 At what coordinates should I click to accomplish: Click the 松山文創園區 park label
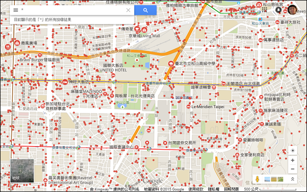tap(137, 56)
